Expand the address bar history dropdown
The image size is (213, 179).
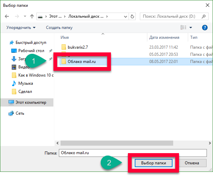(x=126, y=16)
